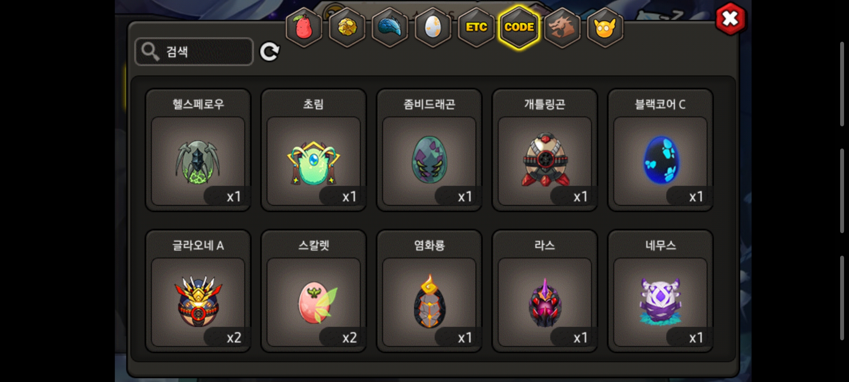Click the 검색 search input field

pos(194,52)
